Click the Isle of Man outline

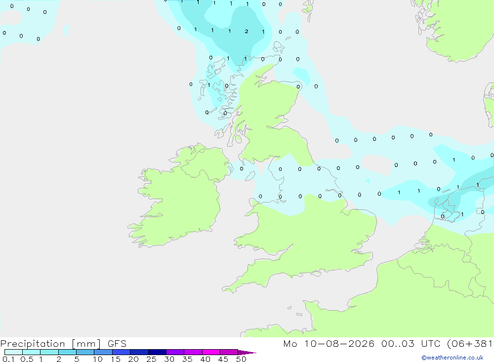[250, 176]
